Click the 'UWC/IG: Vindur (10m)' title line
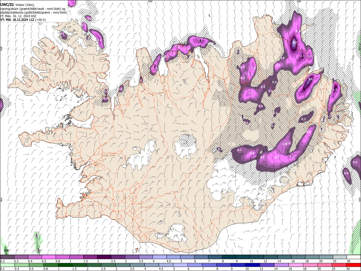This screenshot has height=271, width=361. point(17,5)
